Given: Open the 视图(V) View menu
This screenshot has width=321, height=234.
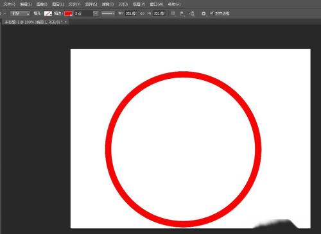Looking at the screenshot, I should coord(139,4).
